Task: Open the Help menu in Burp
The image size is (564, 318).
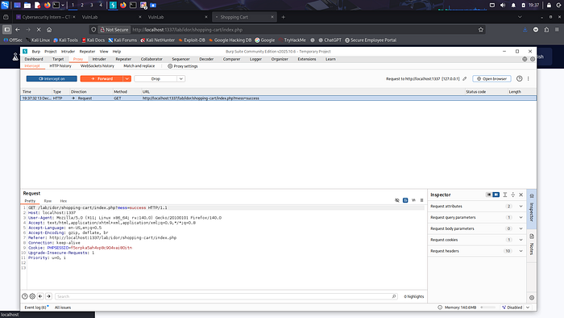Action: (117, 52)
